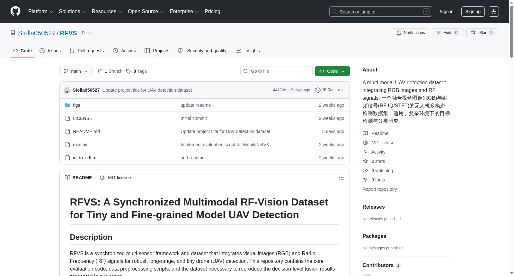Screen dimensions: 514x276
Task: Open the 'add readme' commit message
Action: point(192,158)
